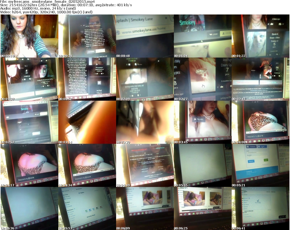Select the size value "21541622 bytes (20.54 MiB)"
Image resolution: width=290 pixels, height=230 pixels.
[34, 5]
